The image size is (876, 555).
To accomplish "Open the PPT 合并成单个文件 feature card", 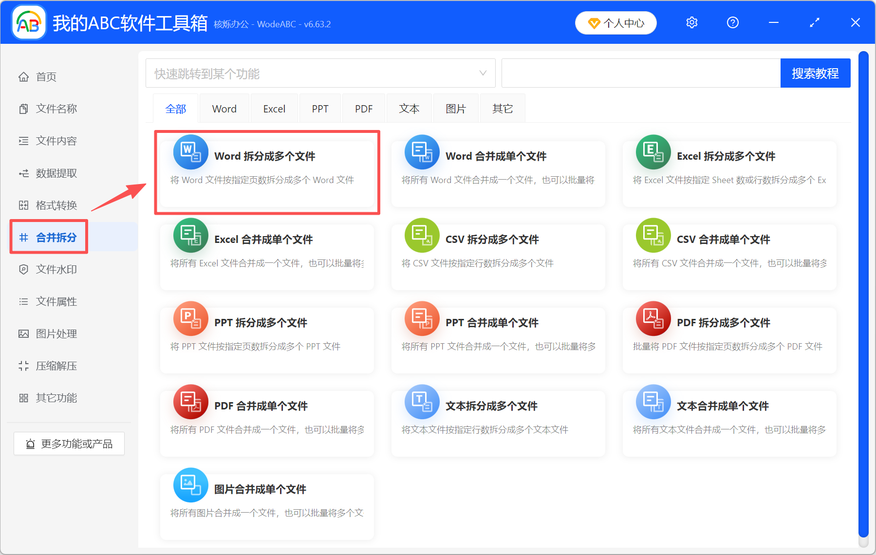I will click(x=497, y=340).
